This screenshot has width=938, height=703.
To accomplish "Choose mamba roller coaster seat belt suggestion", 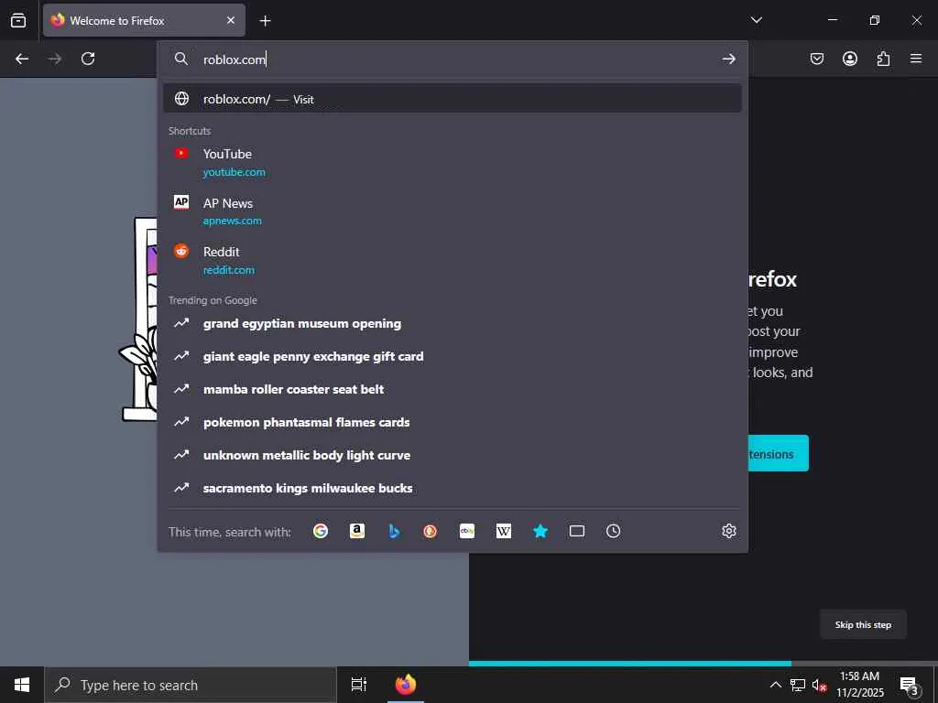I will (x=453, y=389).
